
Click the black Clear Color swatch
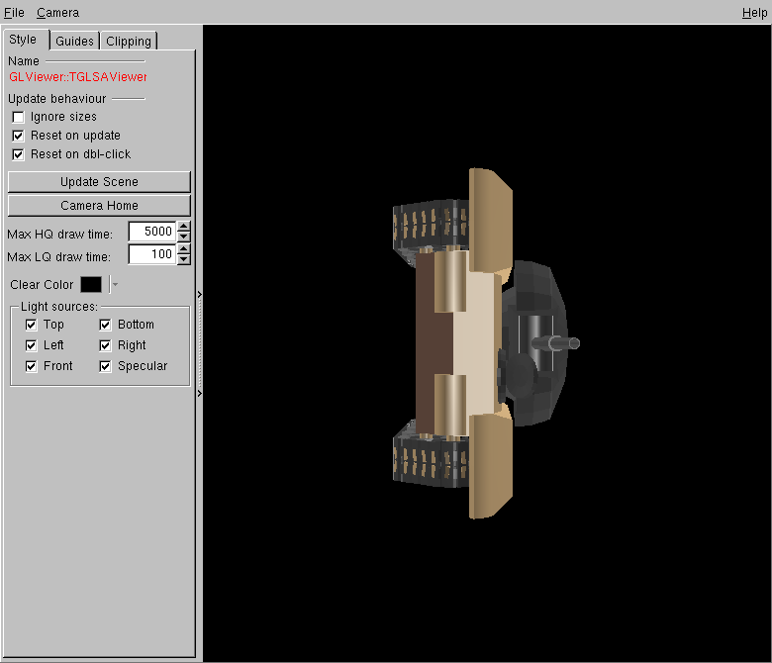click(91, 284)
